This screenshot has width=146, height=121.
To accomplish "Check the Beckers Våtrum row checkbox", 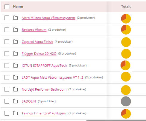I will (7, 30).
